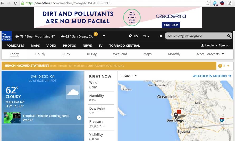235x141 pixels.
Task: Expand the saved locations dropdown arrow
Action: 104,36
